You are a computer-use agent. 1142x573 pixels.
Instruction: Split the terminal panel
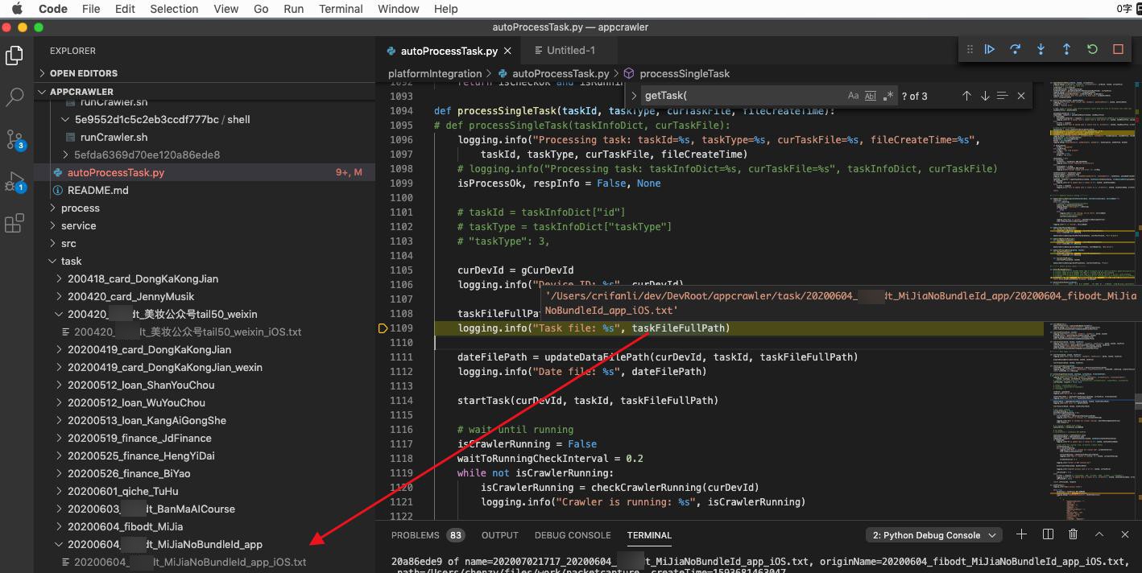click(1048, 534)
